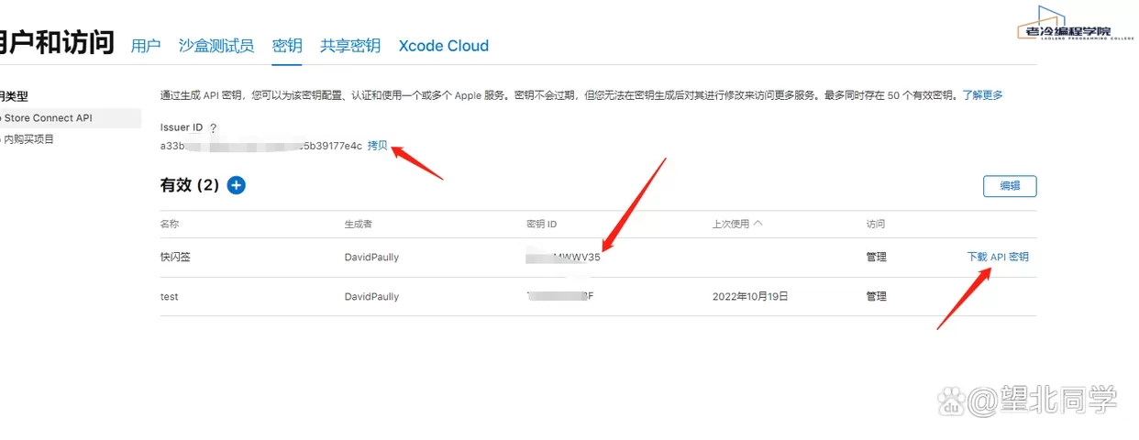1139x440 pixels.
Task: Click the 有效 (2) heading
Action: point(190,185)
